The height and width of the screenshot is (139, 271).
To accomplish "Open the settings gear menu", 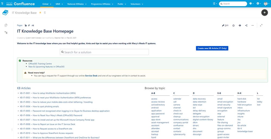I will click(259, 4).
